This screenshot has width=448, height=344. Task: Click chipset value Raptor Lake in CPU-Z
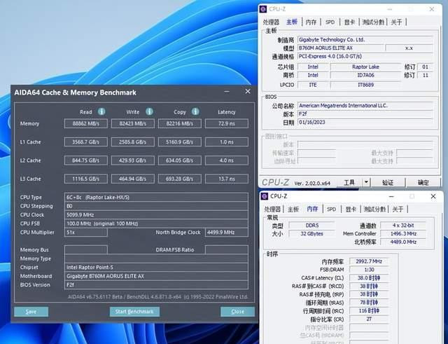click(365, 67)
